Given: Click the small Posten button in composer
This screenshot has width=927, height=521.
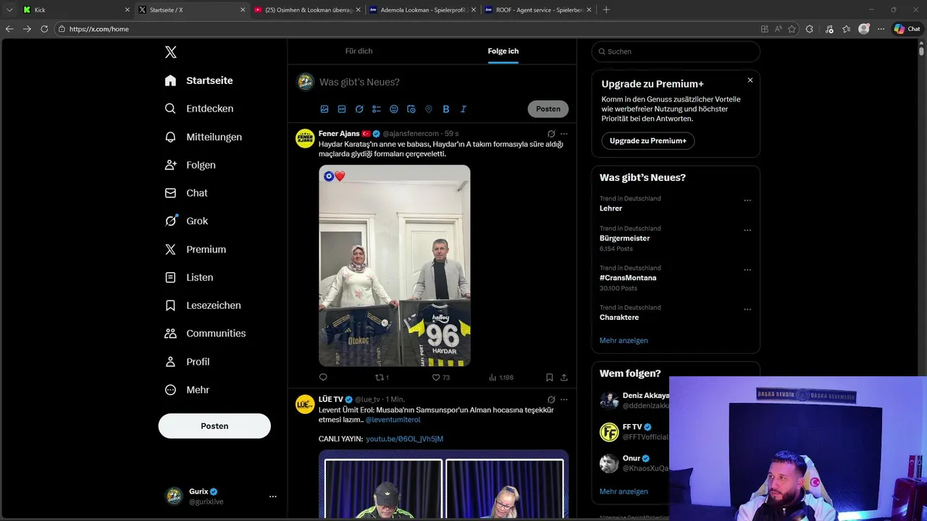Looking at the screenshot, I should coord(548,109).
